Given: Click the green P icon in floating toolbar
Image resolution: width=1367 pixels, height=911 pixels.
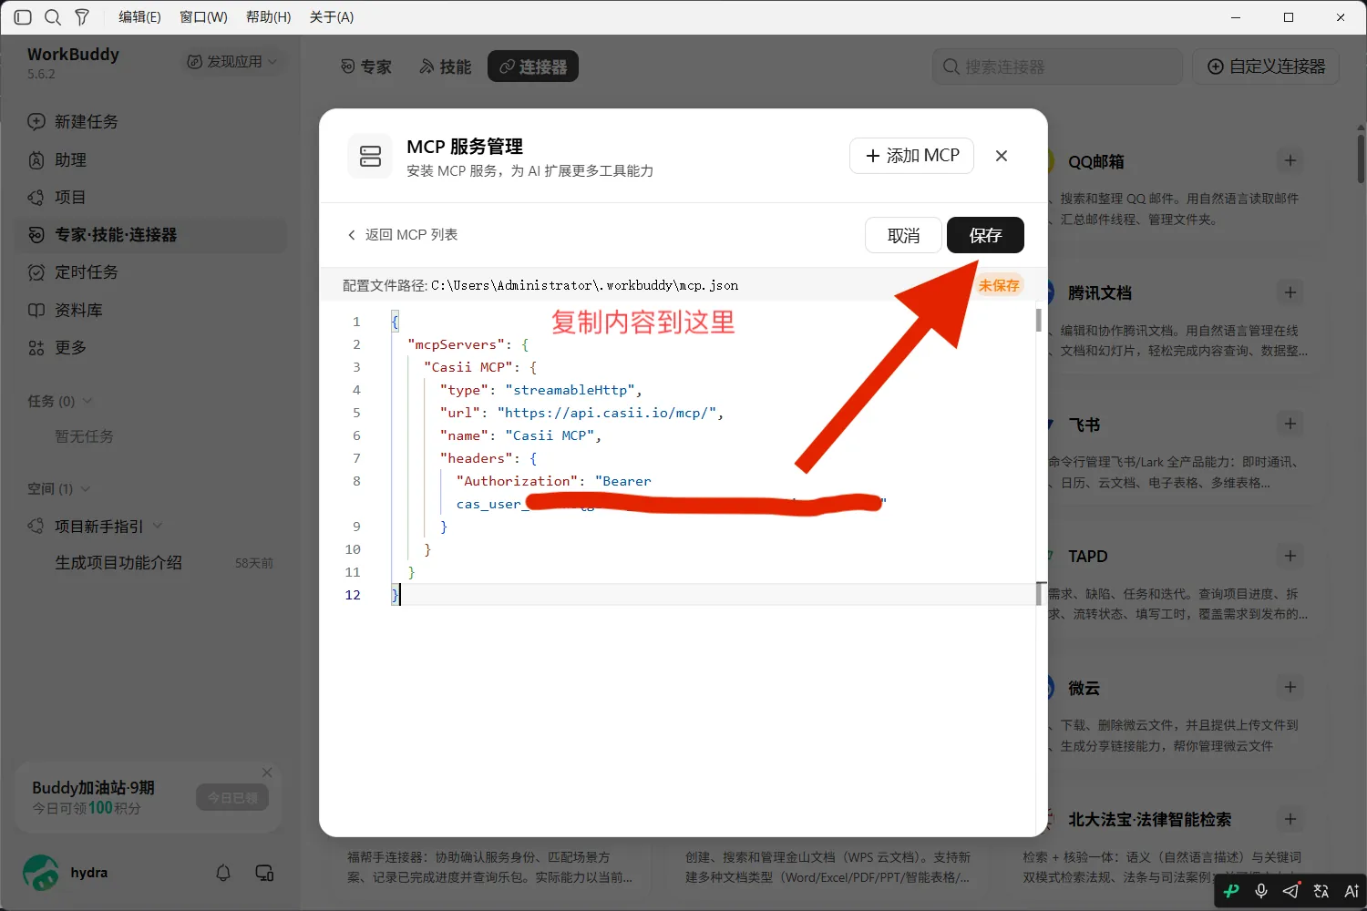Looking at the screenshot, I should point(1231,891).
